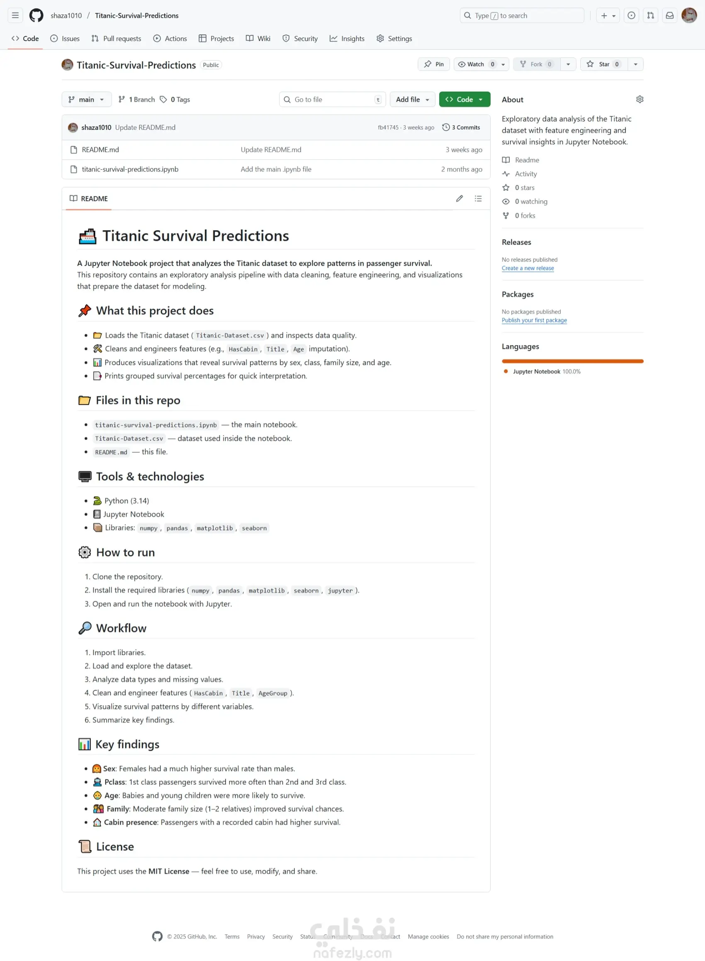Click the Create a new release link
Image resolution: width=705 pixels, height=961 pixels.
tap(528, 268)
